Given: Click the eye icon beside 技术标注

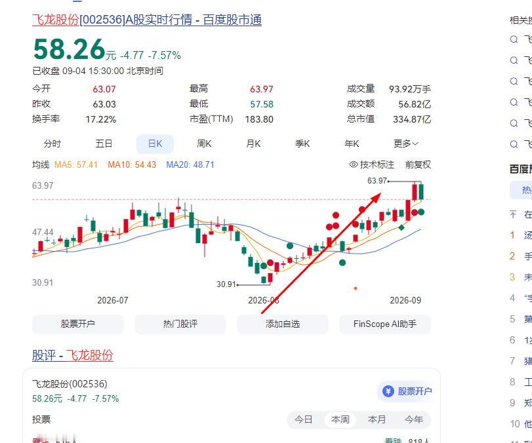Looking at the screenshot, I should [354, 164].
